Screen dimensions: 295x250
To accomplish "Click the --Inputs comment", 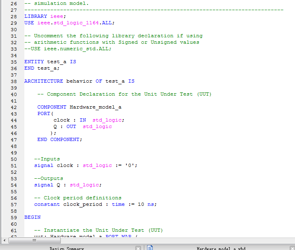I will click(47, 159).
